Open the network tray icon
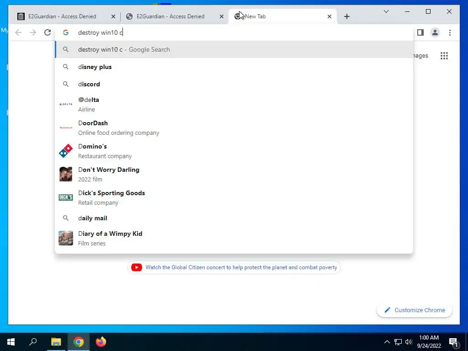 (398, 342)
